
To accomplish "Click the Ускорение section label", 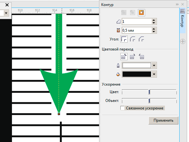I will (x=111, y=84).
